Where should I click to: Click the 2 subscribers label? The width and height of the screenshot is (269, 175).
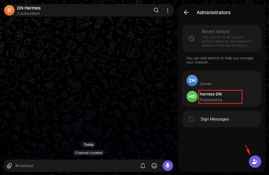click(28, 14)
